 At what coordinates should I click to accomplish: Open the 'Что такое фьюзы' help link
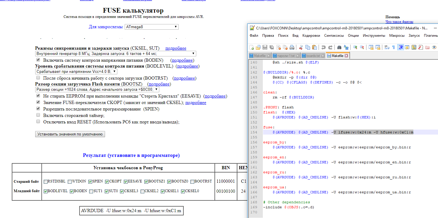(x=399, y=22)
